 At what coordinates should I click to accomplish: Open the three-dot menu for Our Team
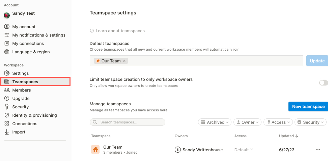pos(318,150)
